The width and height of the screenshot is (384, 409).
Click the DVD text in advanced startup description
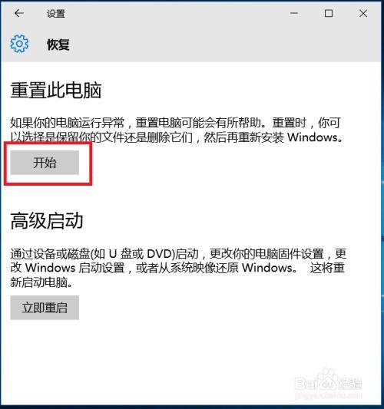[159, 253]
